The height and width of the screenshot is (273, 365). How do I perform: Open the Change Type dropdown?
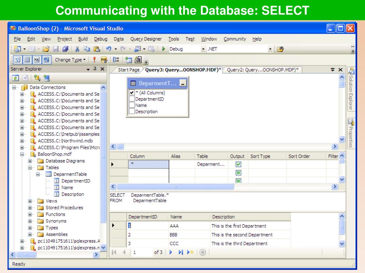70,60
